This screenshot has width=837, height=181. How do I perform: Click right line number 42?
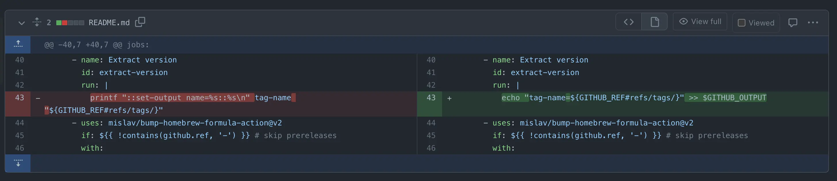pyautogui.click(x=431, y=85)
